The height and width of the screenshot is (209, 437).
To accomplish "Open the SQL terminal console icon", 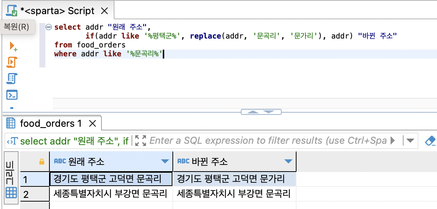I will pos(12,95).
